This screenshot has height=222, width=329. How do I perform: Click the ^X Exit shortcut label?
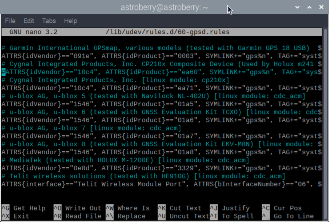(15, 216)
